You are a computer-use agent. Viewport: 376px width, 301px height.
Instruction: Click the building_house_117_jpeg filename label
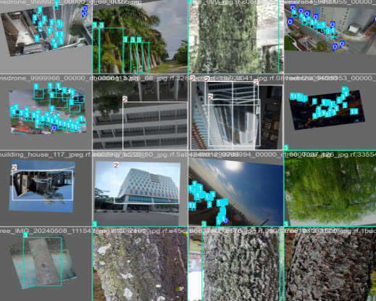pos(46,154)
